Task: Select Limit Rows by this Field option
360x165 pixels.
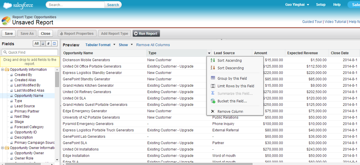Action: pyautogui.click(x=236, y=86)
